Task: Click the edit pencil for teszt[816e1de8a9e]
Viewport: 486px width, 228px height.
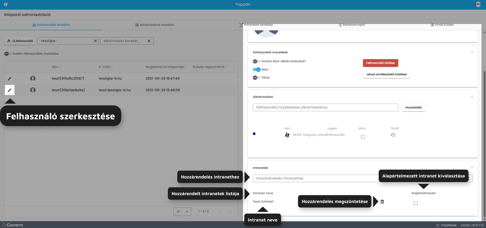Action: point(10,90)
